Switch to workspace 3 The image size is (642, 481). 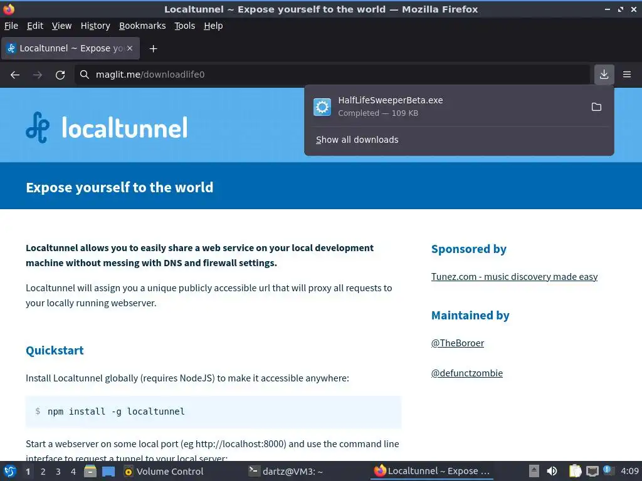(x=58, y=472)
